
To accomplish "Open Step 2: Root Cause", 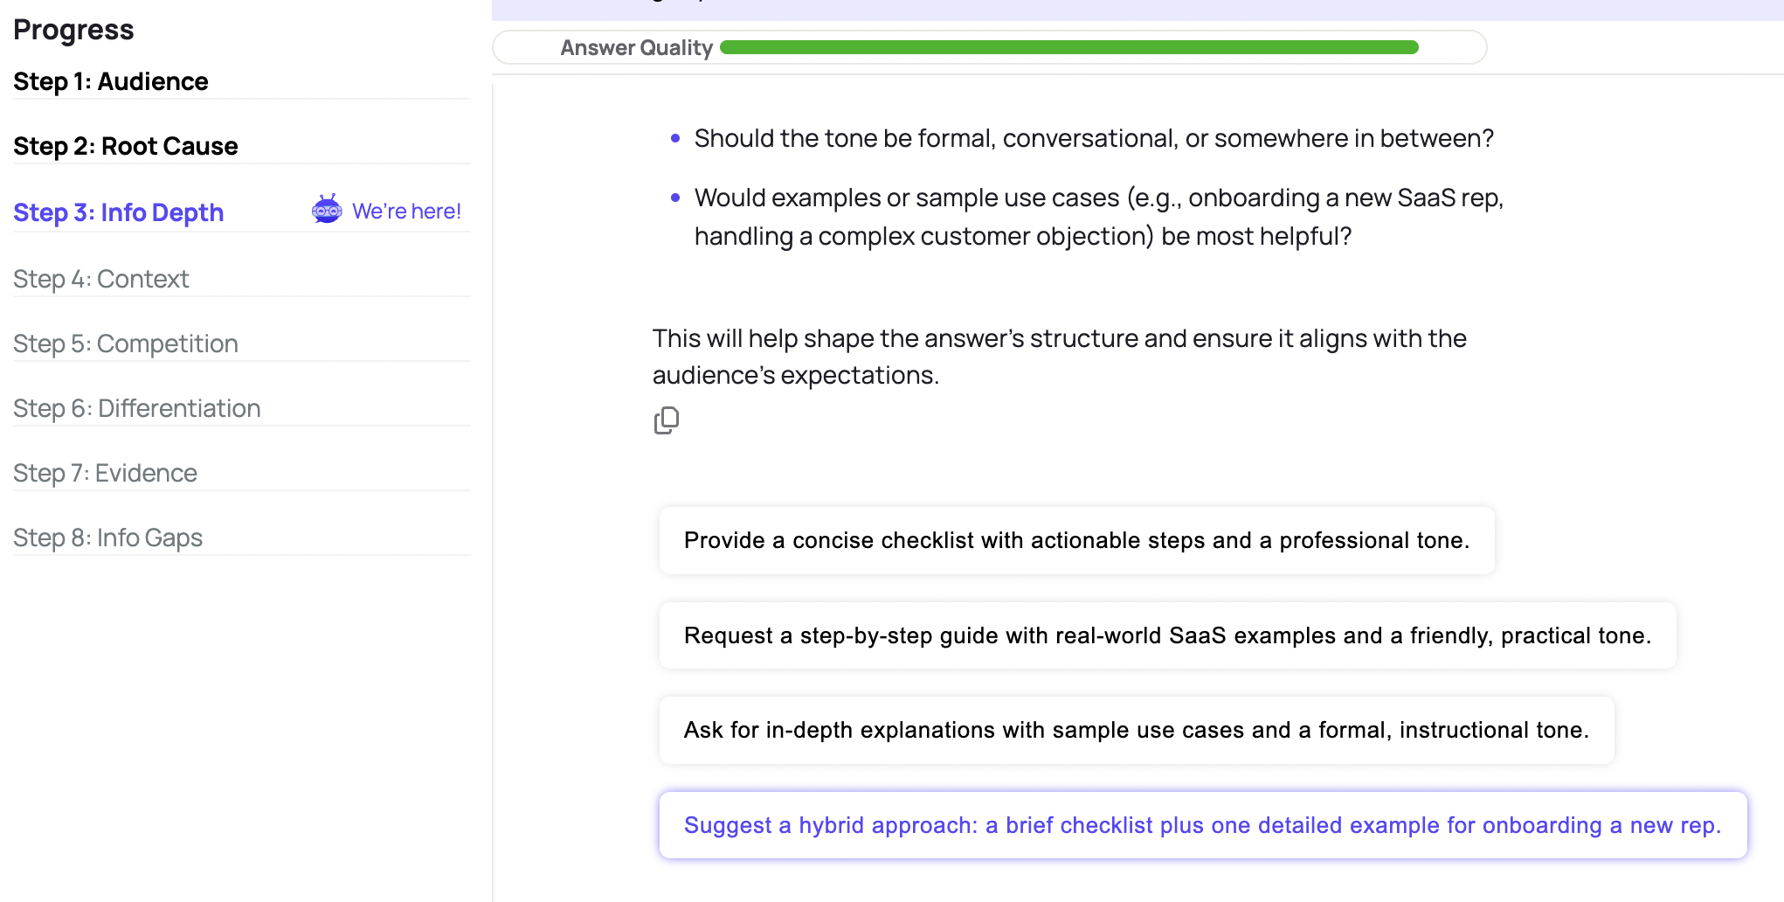I will tap(126, 146).
